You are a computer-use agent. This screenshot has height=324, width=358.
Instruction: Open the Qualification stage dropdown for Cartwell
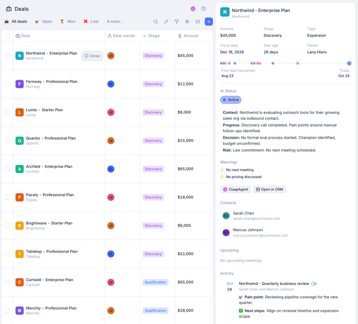(x=155, y=282)
